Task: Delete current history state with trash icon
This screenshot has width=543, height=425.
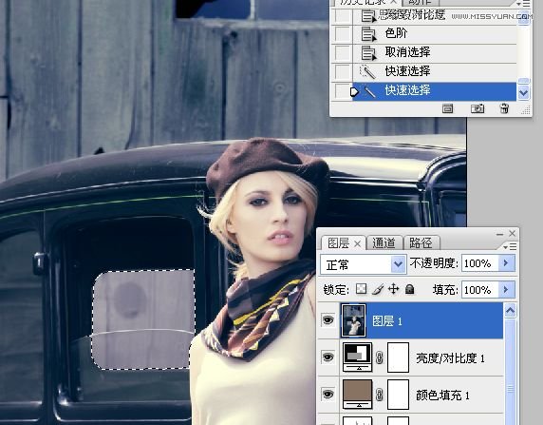Action: [x=504, y=108]
